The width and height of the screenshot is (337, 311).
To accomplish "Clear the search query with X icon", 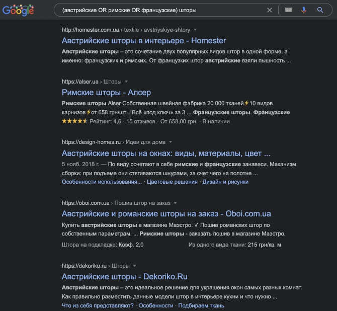I will tap(269, 10).
